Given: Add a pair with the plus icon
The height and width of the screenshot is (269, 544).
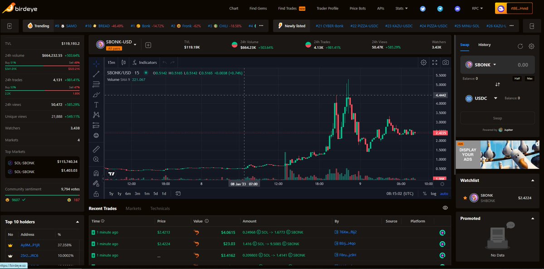Looking at the screenshot, I should [148, 45].
